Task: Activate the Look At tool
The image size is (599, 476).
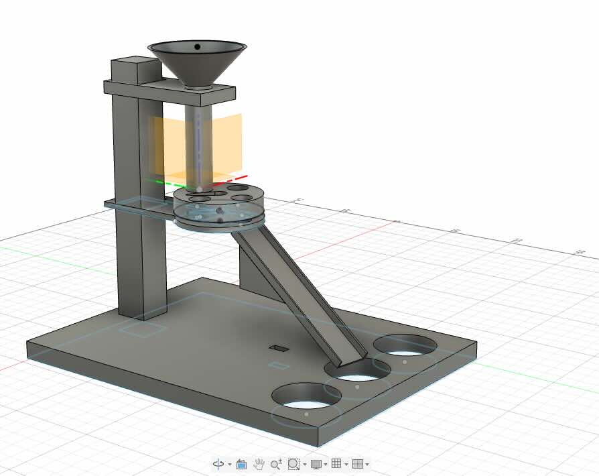Action: pyautogui.click(x=241, y=464)
